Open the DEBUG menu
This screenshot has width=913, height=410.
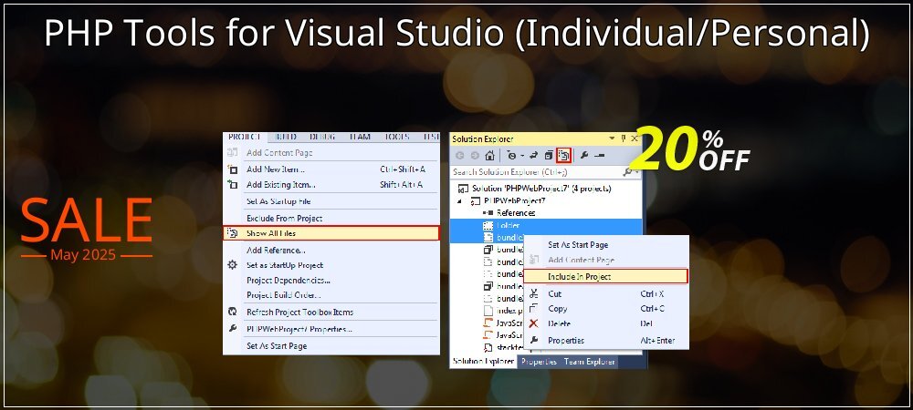[x=322, y=137]
